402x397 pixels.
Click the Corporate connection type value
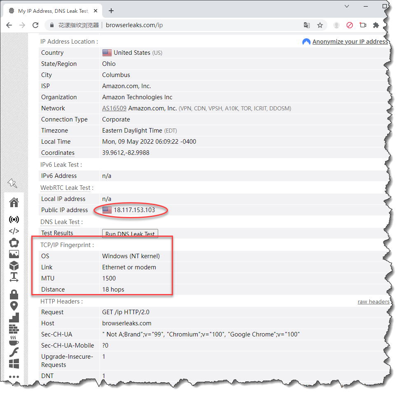pos(116,119)
